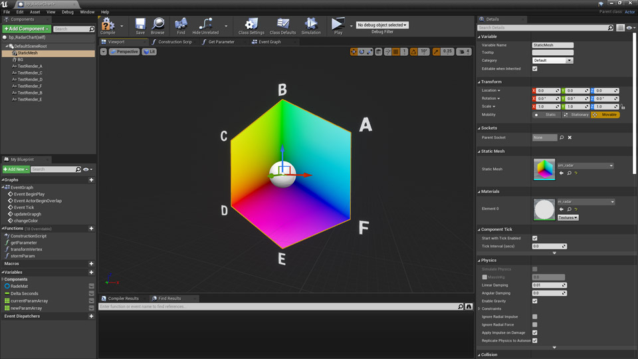Reset Static Mesh to default arrow
638x359 pixels.
click(576, 173)
